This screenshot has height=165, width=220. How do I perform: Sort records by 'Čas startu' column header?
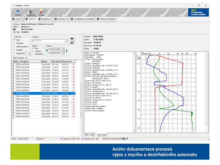pos(56,61)
